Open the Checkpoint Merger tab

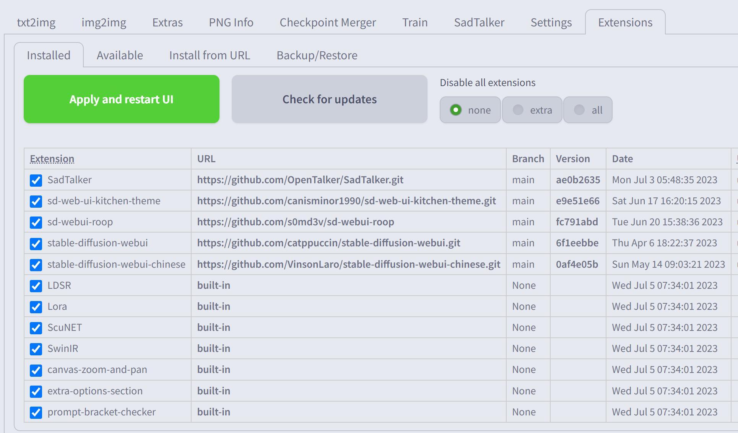(328, 22)
